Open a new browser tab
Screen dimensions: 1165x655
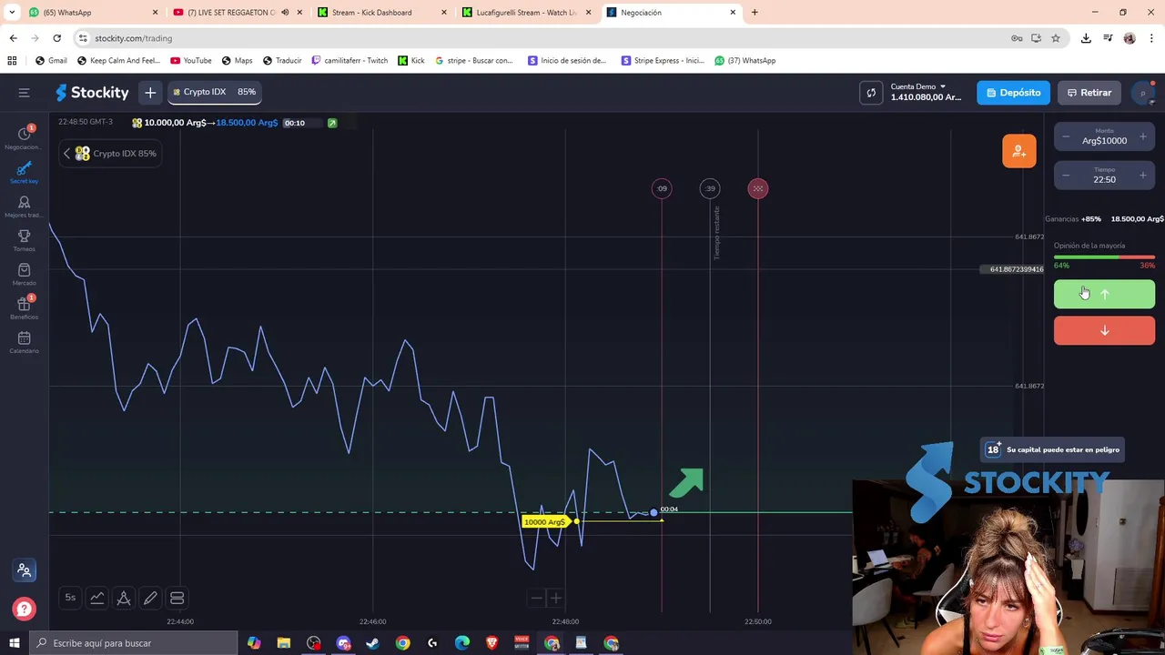click(x=755, y=12)
